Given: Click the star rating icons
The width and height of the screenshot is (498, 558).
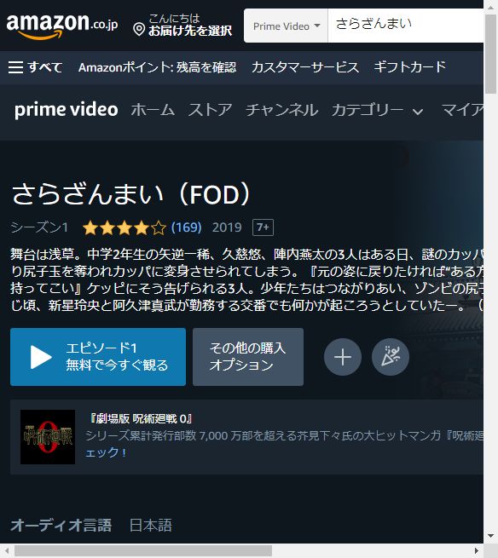Looking at the screenshot, I should click(124, 227).
